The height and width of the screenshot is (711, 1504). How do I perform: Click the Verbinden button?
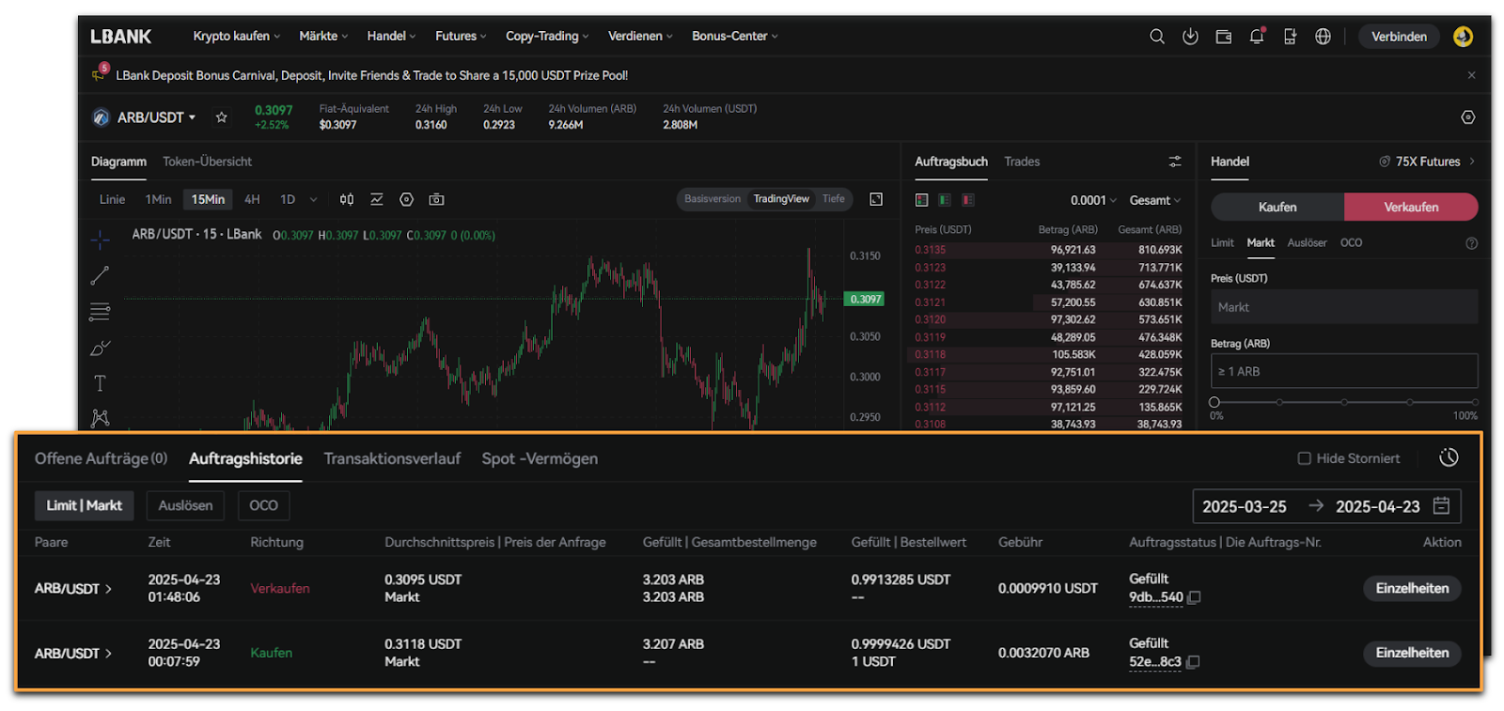click(x=1399, y=37)
